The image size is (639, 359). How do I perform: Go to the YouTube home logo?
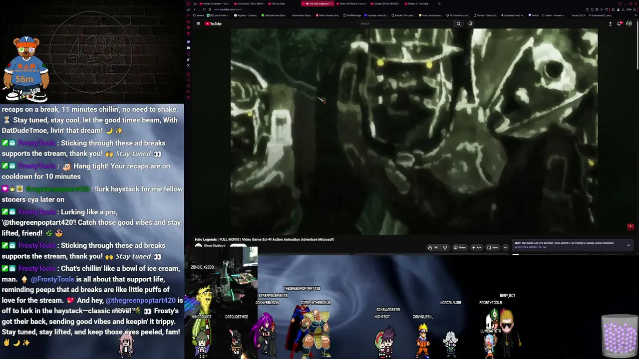point(213,23)
